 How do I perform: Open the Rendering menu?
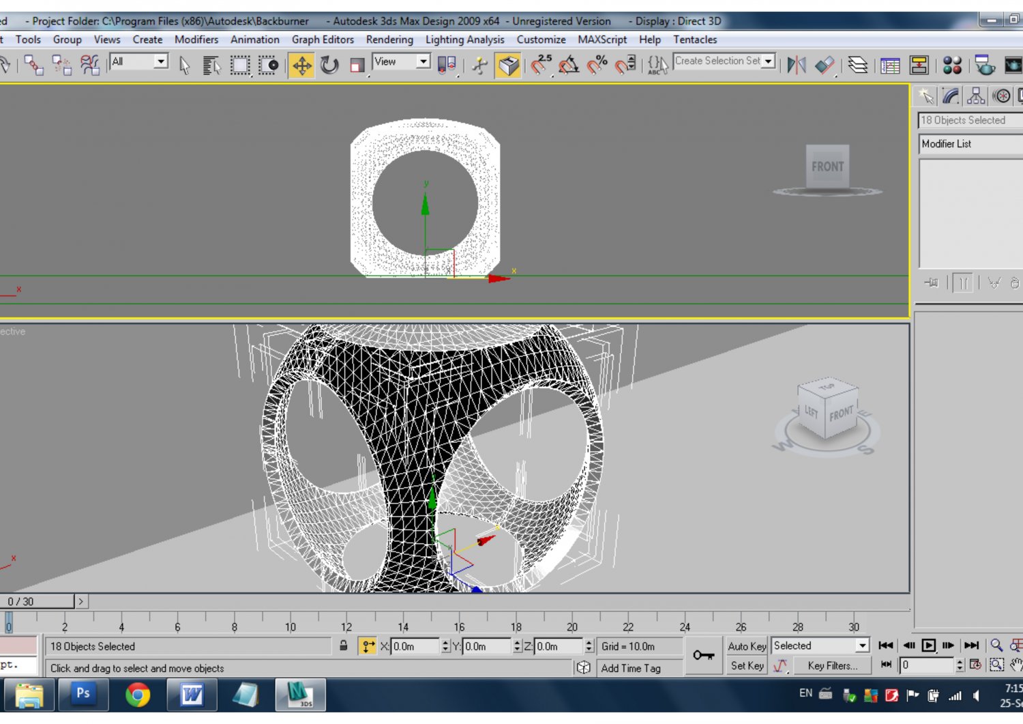(x=389, y=40)
